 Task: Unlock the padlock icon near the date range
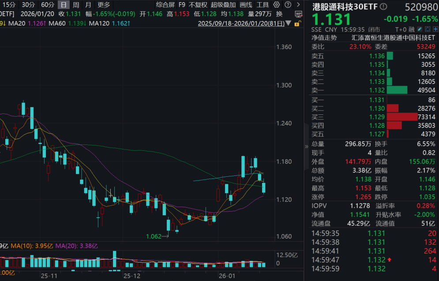pyautogui.click(x=298, y=23)
